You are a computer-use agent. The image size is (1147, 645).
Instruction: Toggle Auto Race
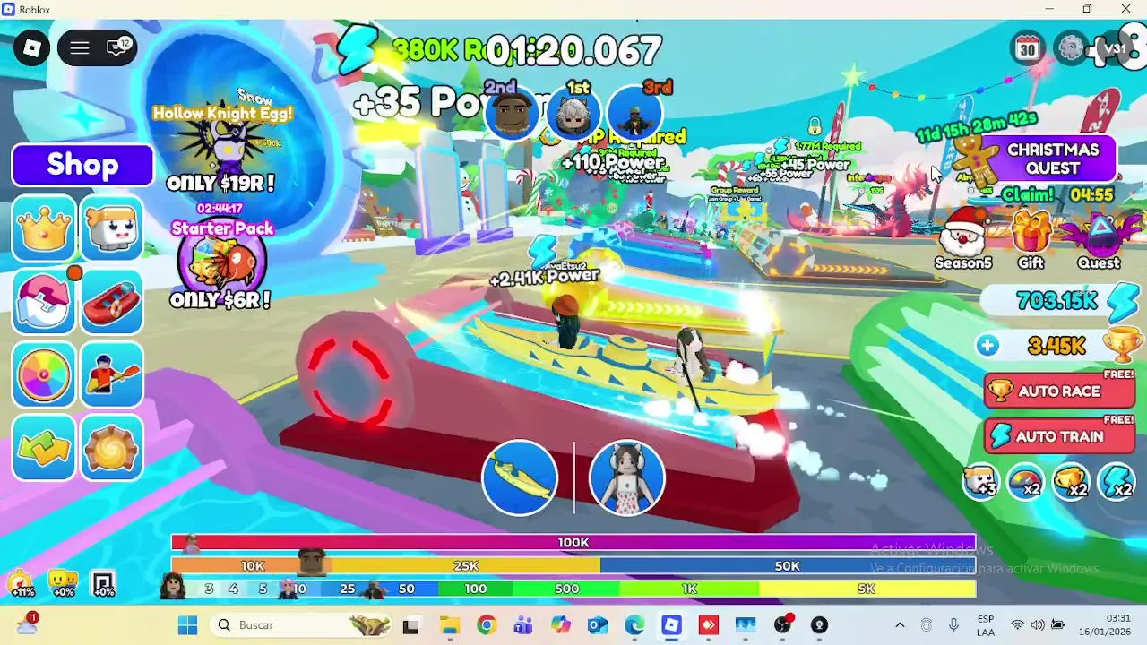1059,391
